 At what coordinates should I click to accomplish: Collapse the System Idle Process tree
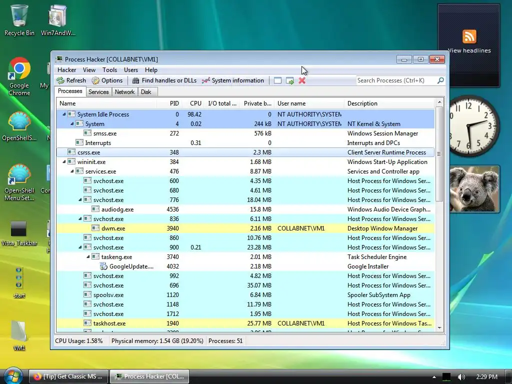point(64,114)
